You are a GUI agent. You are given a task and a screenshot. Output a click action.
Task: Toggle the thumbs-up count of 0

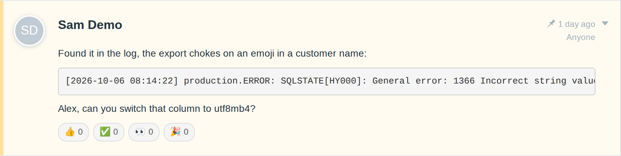tap(80, 132)
